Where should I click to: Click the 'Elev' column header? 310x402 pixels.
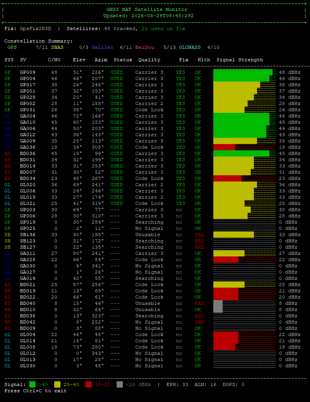coord(79,60)
